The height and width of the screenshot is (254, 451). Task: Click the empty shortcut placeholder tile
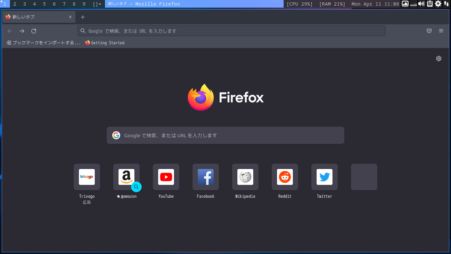(364, 177)
